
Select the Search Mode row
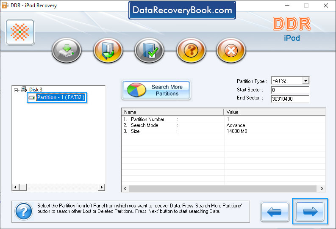tap(223, 125)
